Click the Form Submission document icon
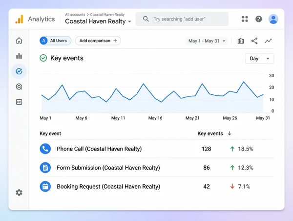The height and width of the screenshot is (221, 293). coord(45,168)
